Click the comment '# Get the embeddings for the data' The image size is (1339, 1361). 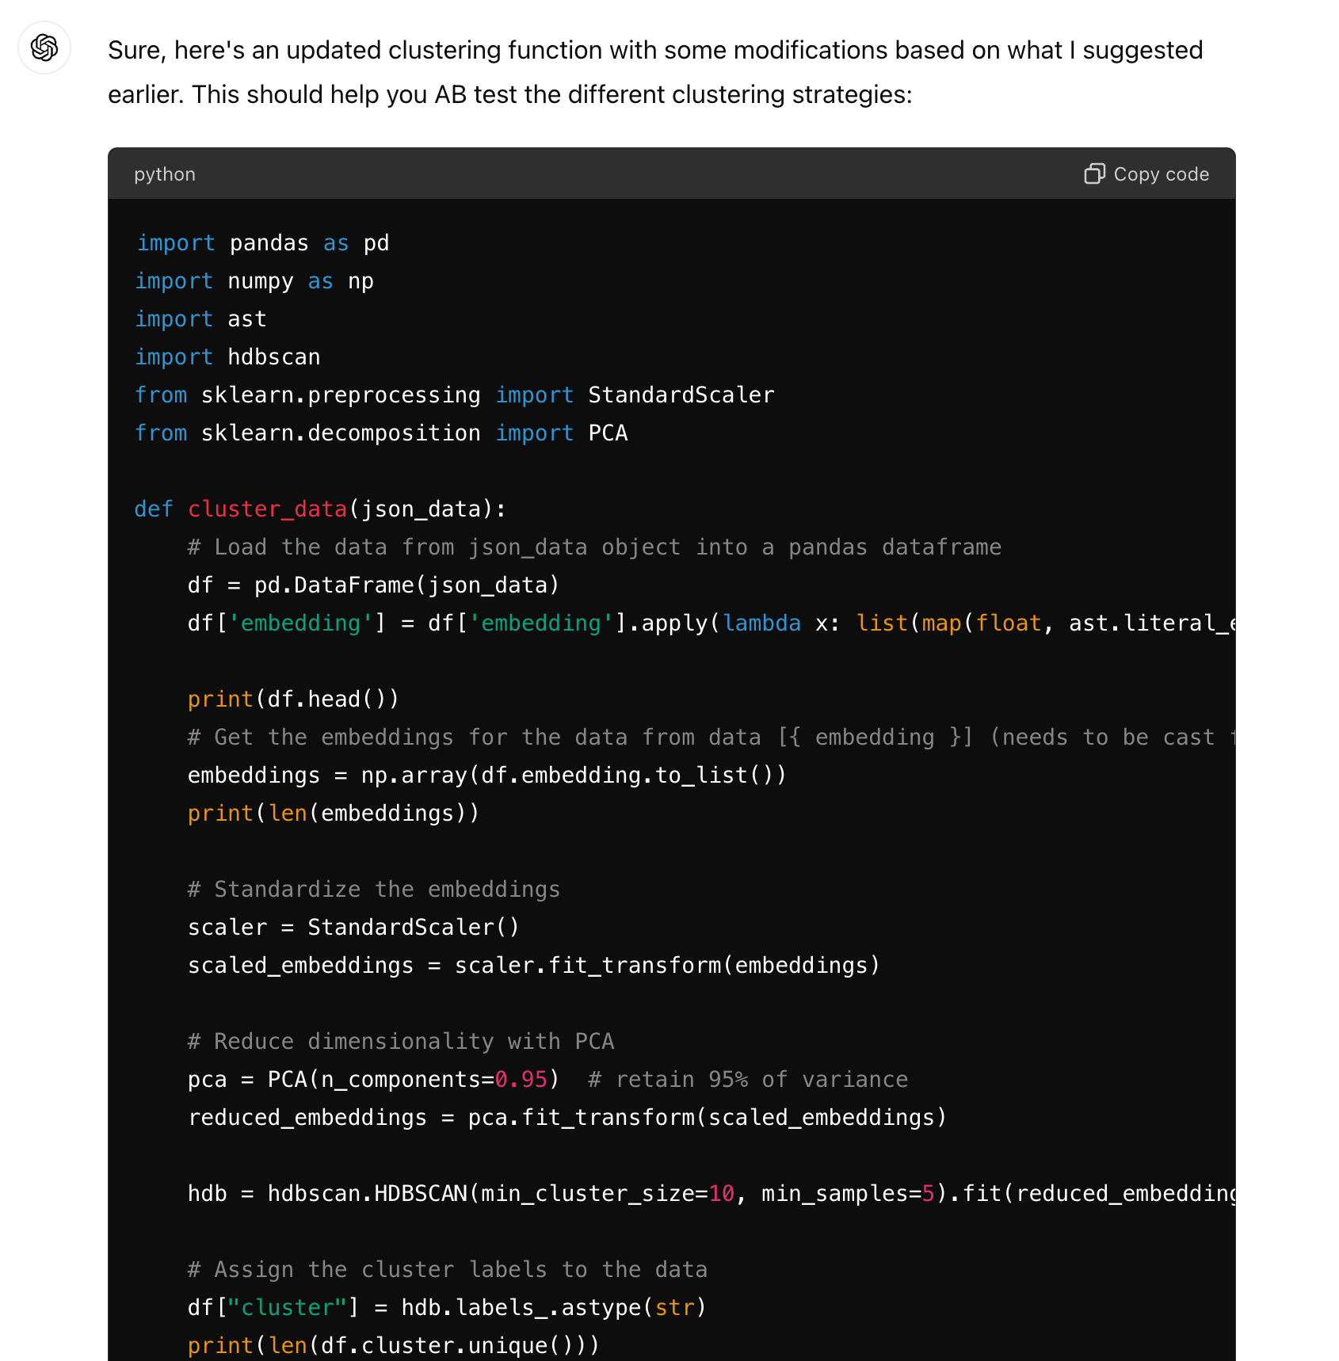tap(711, 738)
